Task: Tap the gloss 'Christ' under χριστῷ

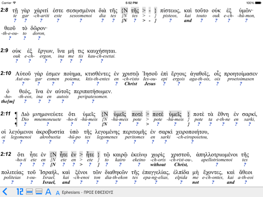Action: [x=131, y=84]
